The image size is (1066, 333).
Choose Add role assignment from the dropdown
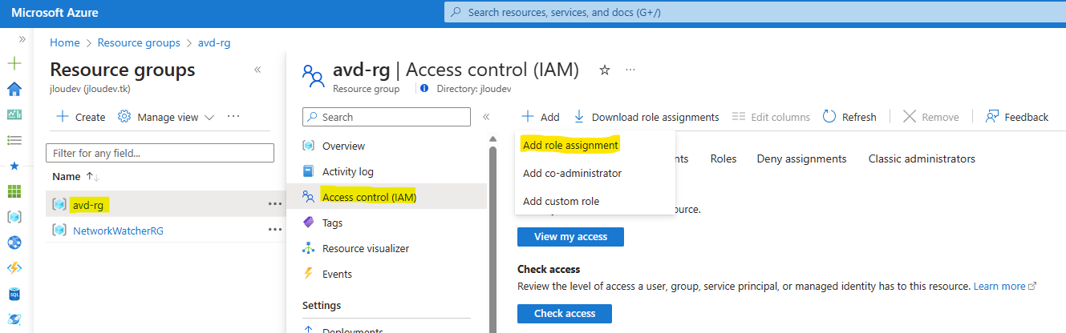coord(570,146)
